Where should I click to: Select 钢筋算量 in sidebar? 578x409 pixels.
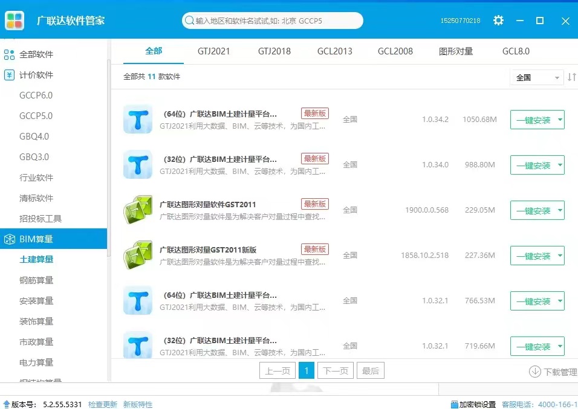(x=36, y=280)
